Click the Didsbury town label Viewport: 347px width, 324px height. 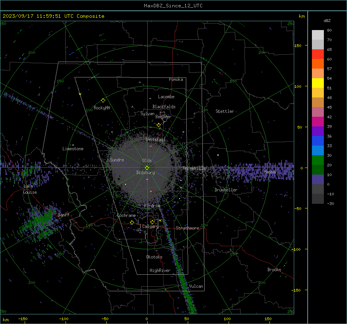(145, 173)
